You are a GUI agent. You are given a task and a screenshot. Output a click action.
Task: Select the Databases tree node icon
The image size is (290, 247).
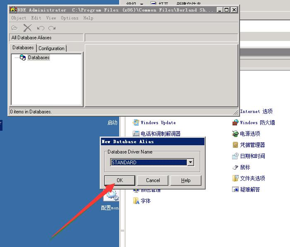click(x=23, y=58)
